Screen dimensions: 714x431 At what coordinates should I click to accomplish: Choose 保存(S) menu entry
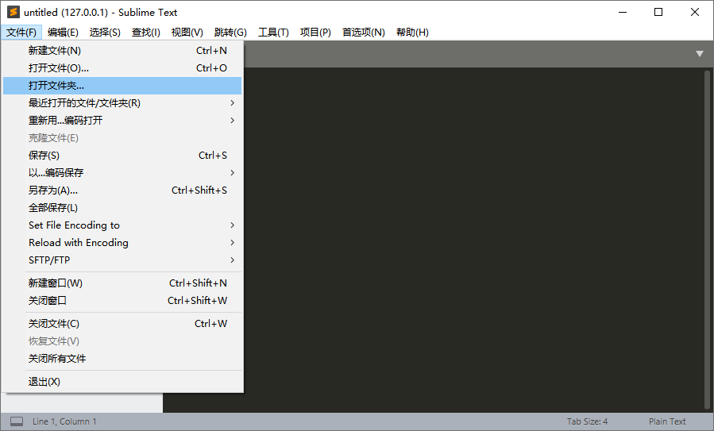pyautogui.click(x=122, y=156)
